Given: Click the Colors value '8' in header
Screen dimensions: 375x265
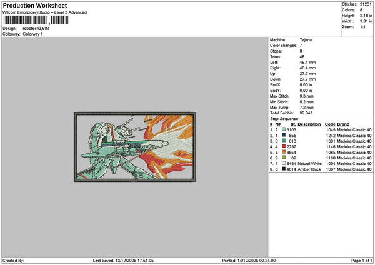Looking at the screenshot, I should [361, 10].
